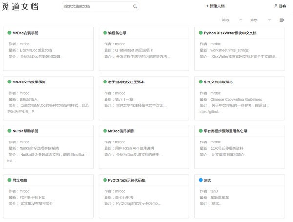The image size is (293, 222).
Task: Open latest doc PDF电子书下载
Action: tap(32, 197)
